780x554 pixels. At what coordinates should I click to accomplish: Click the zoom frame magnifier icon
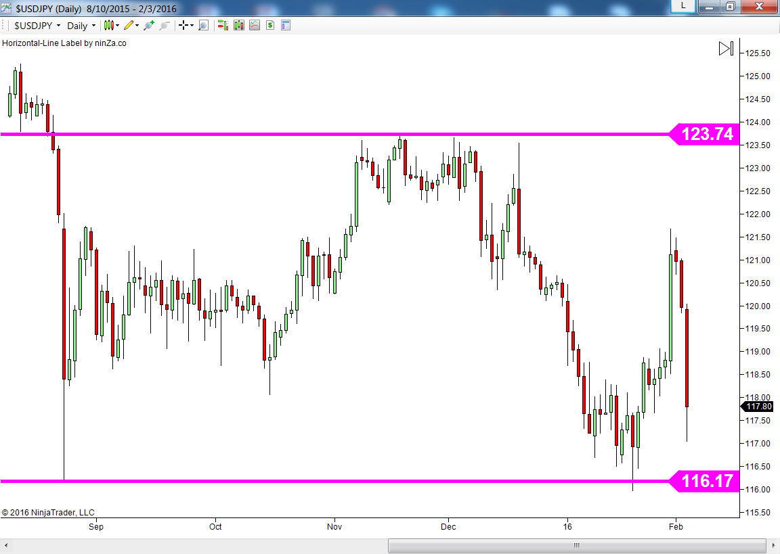tap(203, 25)
